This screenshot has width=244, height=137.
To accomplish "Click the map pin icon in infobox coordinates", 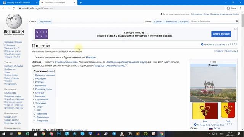I will (x=196, y=124).
